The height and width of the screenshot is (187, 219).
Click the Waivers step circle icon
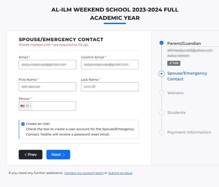[161, 93]
